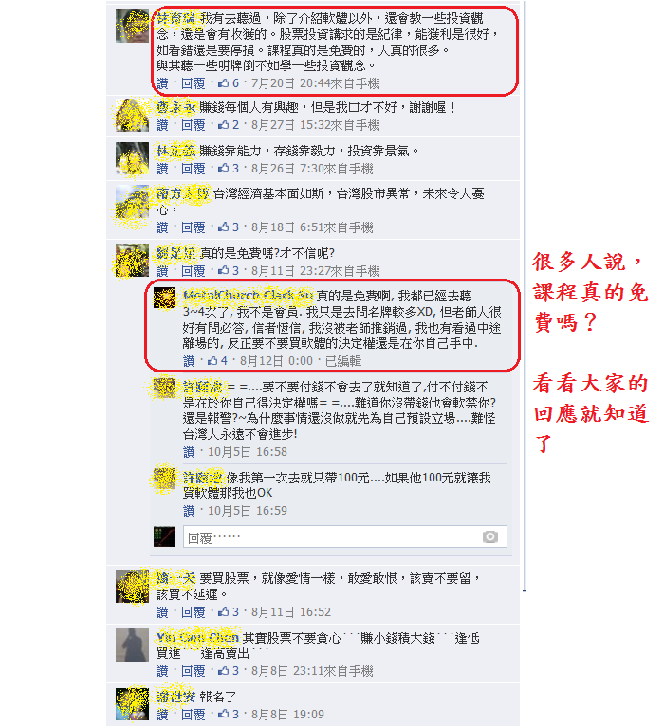Click the dark silhouette avatar of the 8月8日 23:11 commenter

point(132,644)
